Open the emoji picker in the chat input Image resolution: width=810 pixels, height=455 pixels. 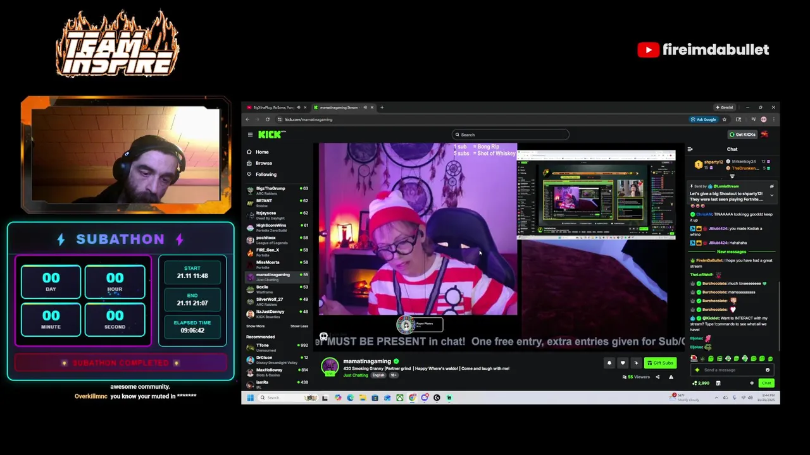click(768, 370)
